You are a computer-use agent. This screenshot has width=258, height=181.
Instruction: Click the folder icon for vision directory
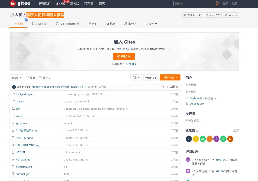coord(14,116)
